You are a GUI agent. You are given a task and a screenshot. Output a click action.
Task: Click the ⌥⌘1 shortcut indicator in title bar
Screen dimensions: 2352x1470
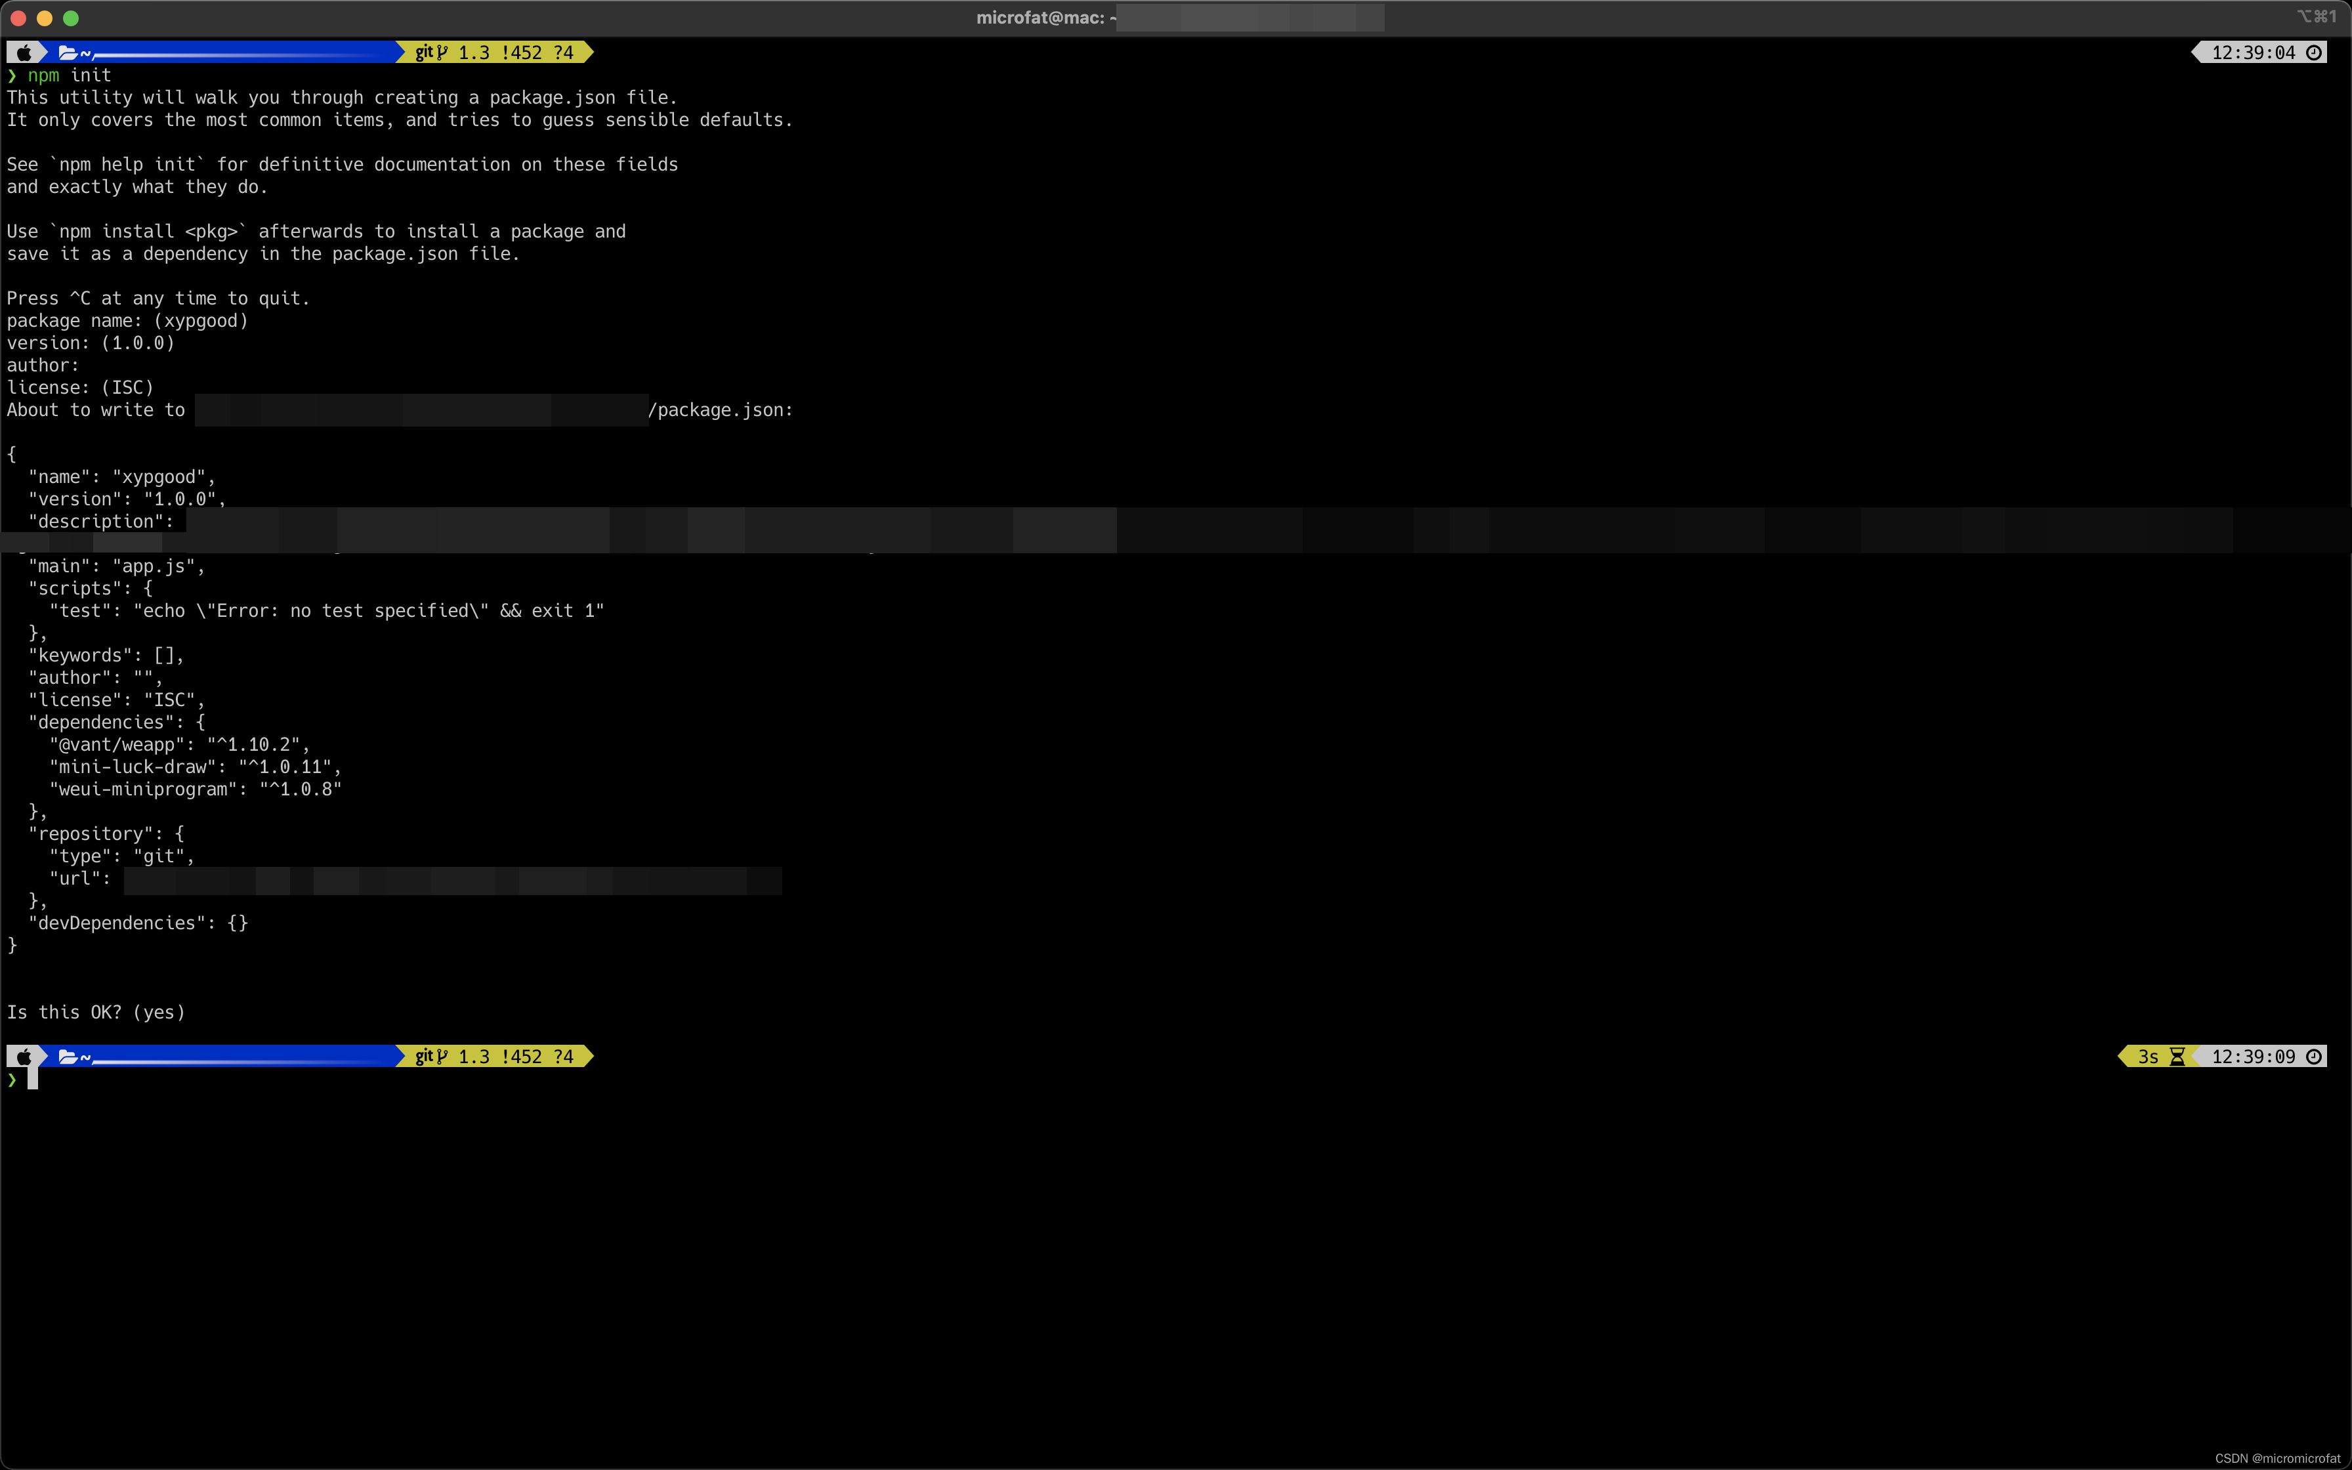2316,16
